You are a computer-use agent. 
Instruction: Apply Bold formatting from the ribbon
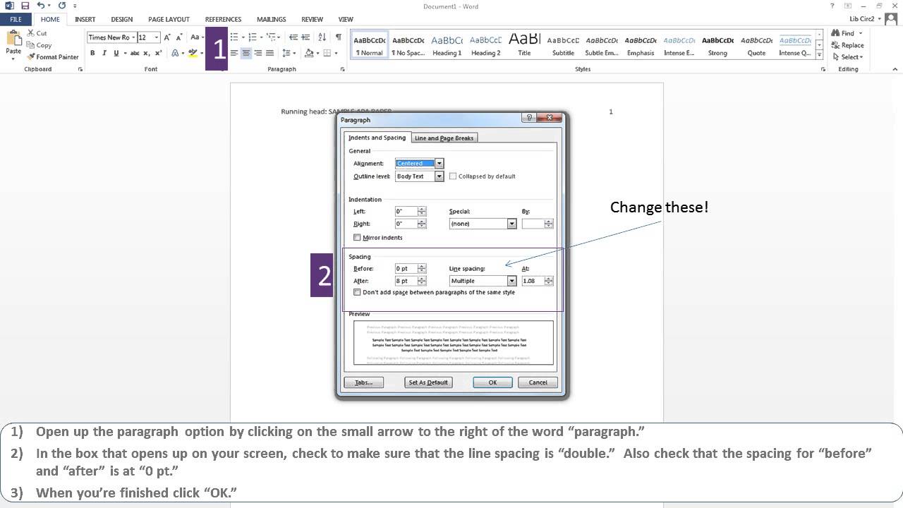tap(92, 53)
